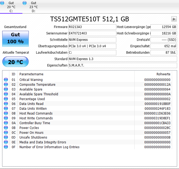Image resolution: width=179 pixels, height=169 pixels.
Task: Click the status orb for Data Units Written
Action: pos(6,108)
